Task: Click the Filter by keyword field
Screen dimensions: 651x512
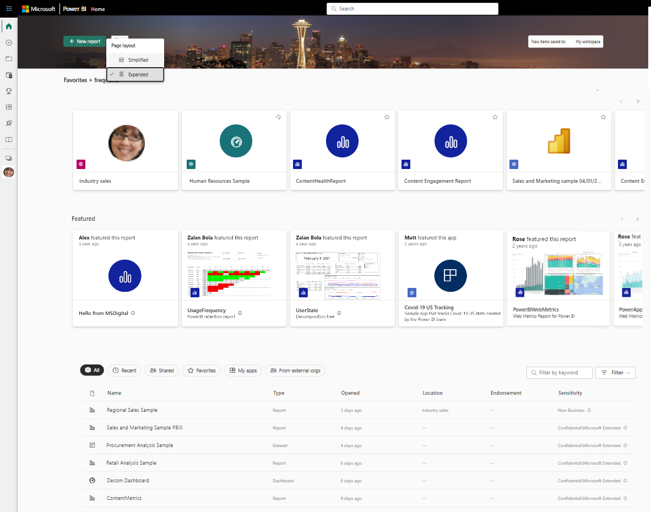Action: 559,373
